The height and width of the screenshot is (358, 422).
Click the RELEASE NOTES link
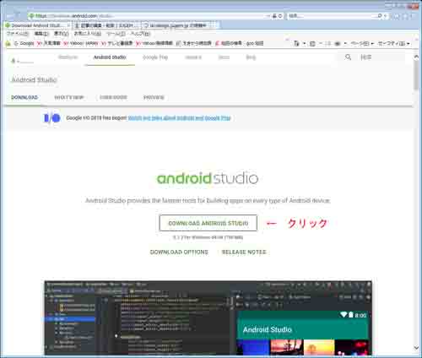[244, 252]
